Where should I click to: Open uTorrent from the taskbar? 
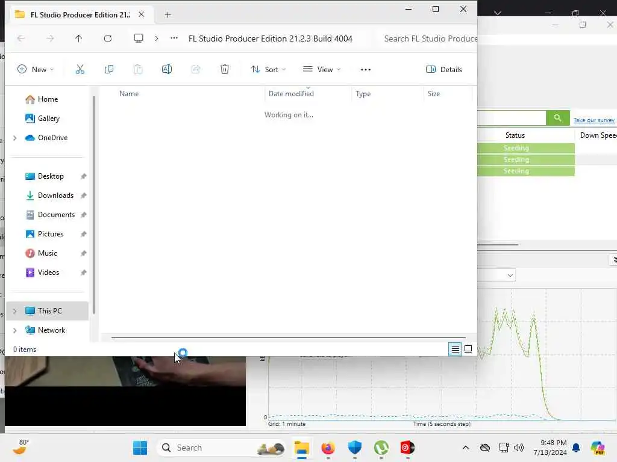(x=381, y=448)
